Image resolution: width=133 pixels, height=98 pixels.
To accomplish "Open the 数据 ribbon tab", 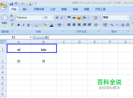I will point(64,9).
